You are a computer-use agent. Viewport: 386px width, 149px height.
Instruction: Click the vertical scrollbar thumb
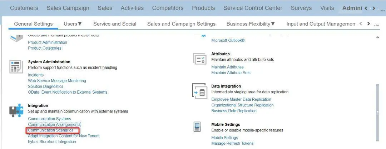(x=377, y=113)
